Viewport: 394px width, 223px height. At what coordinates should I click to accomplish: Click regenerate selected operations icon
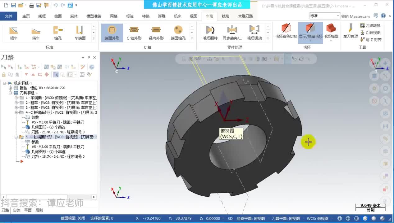pos(20,67)
